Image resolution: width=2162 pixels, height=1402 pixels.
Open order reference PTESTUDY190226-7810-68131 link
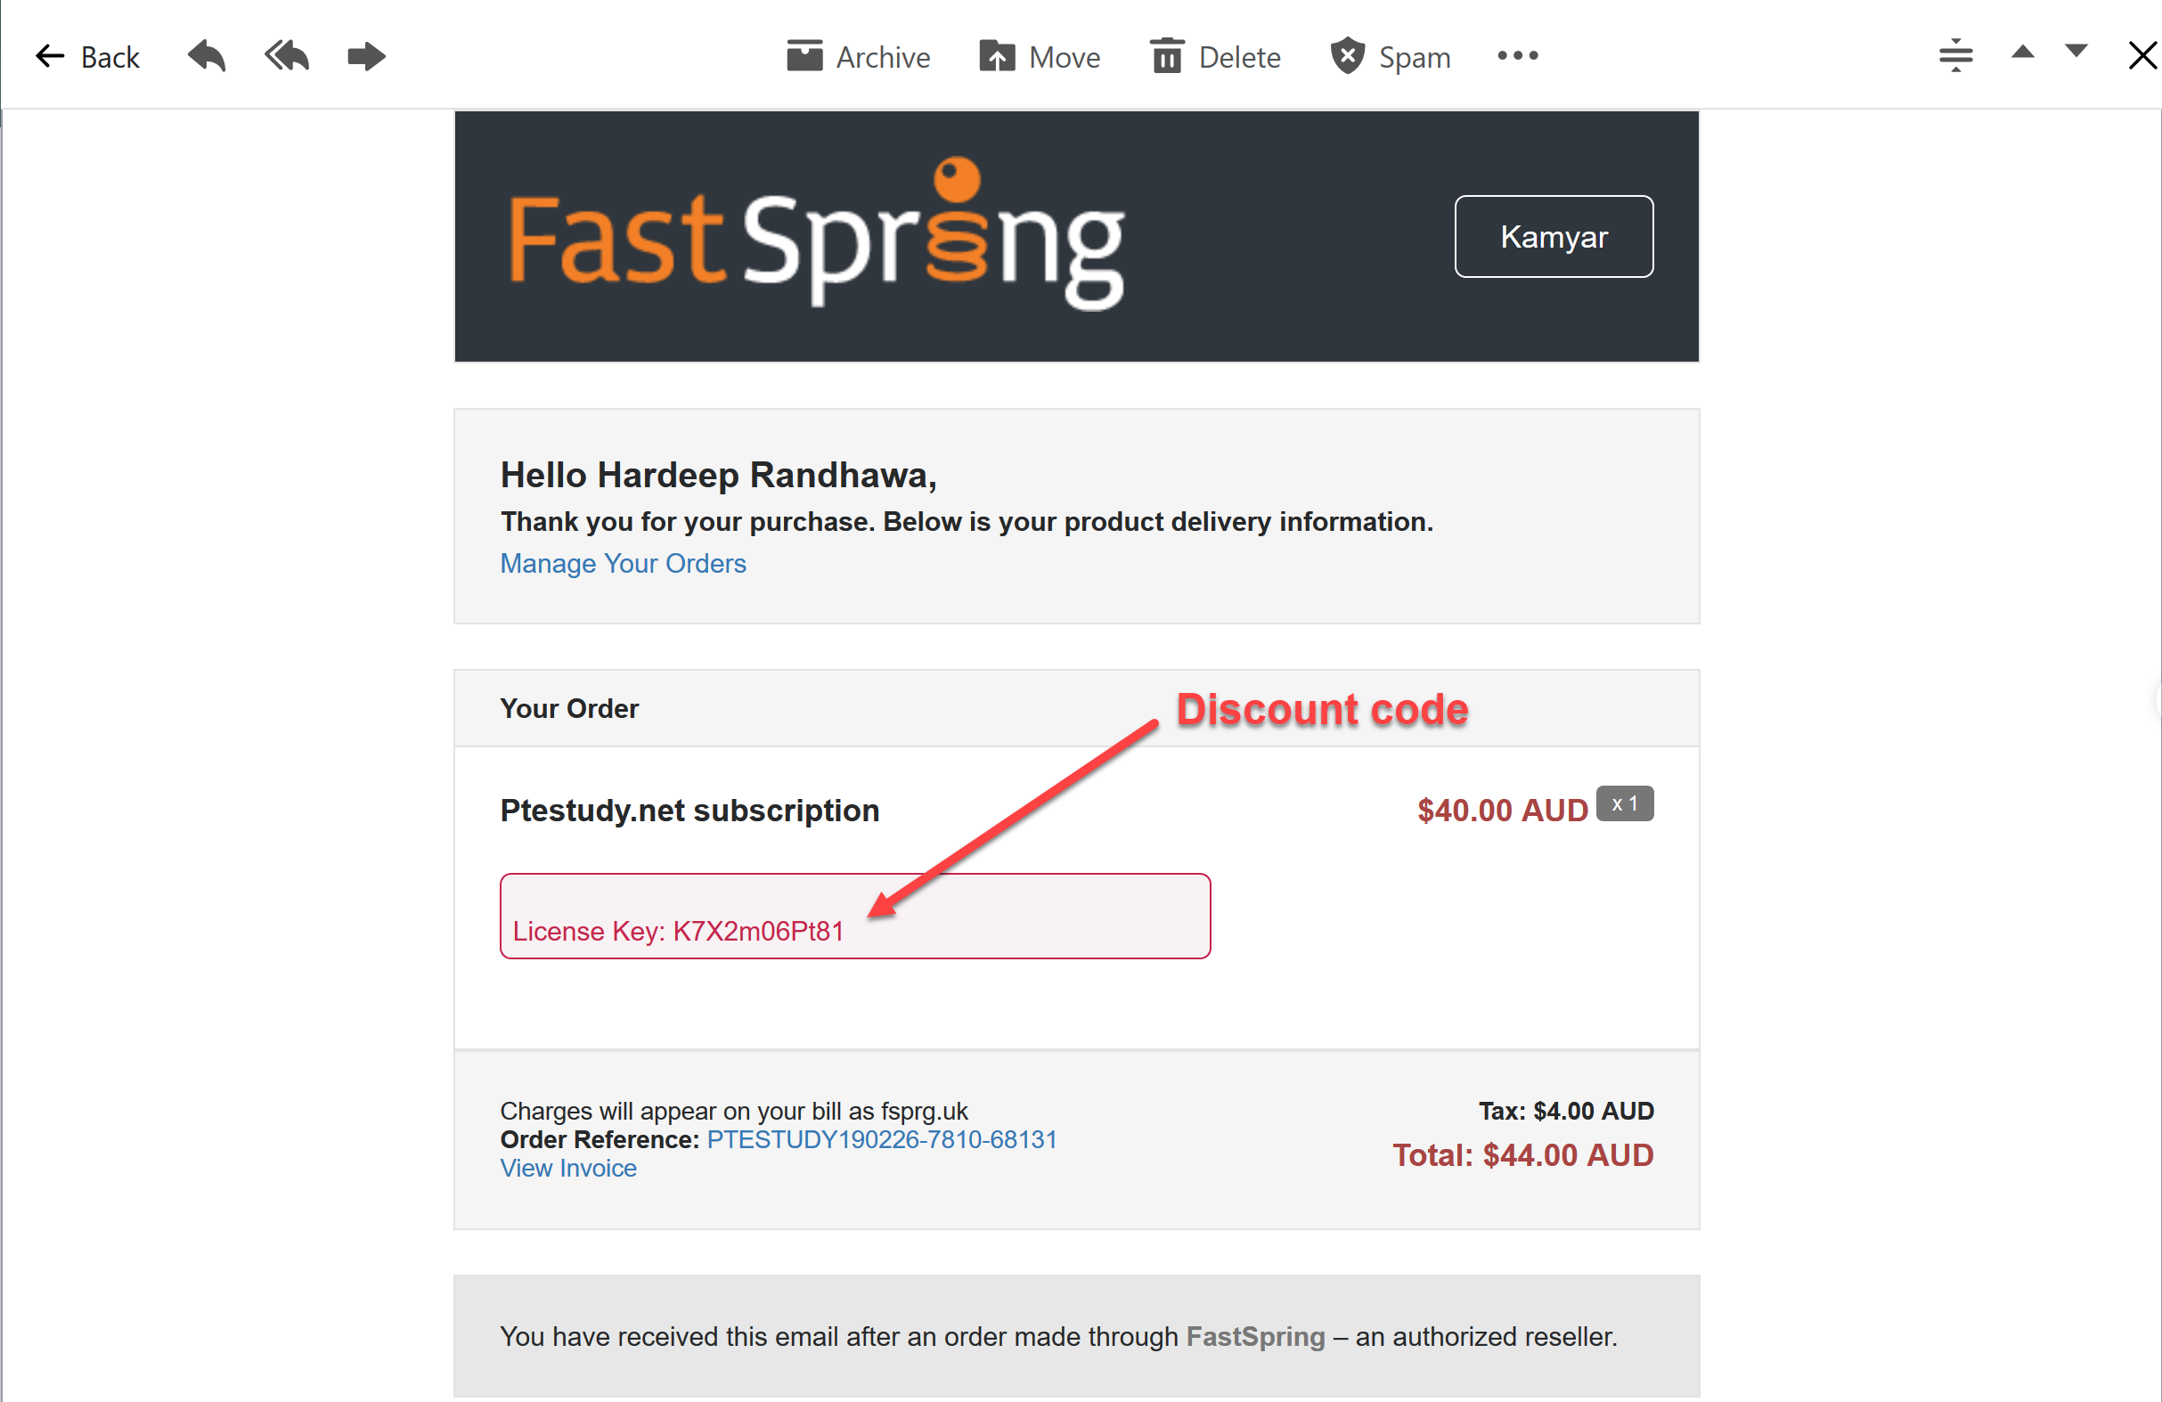pos(882,1139)
